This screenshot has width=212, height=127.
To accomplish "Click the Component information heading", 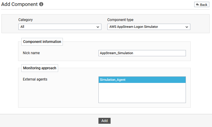I will [x=42, y=42].
